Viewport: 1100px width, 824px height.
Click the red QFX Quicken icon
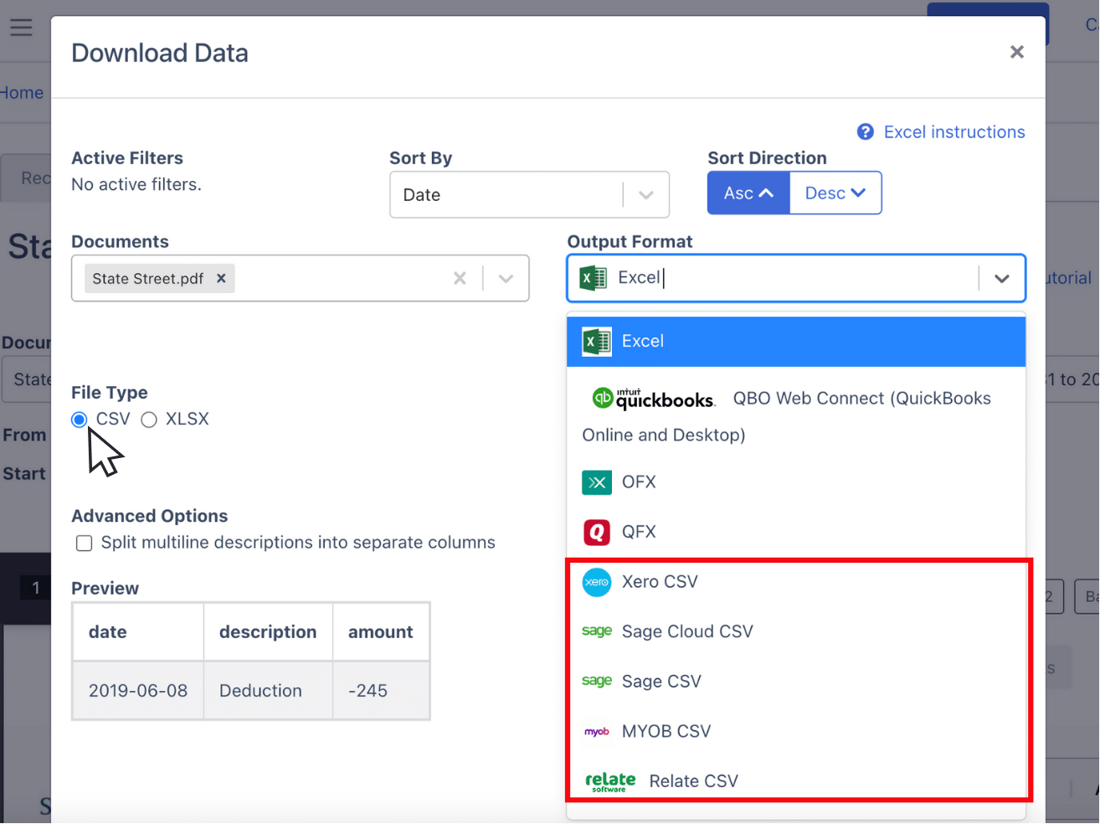coord(597,532)
